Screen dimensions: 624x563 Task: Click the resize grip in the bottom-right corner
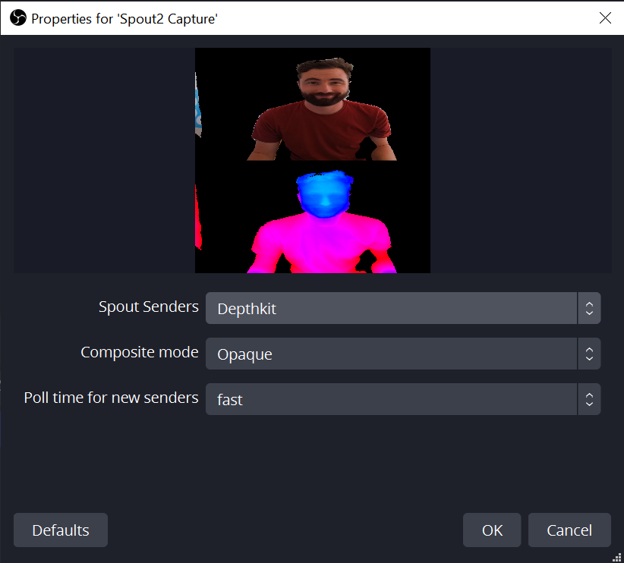pos(618,557)
